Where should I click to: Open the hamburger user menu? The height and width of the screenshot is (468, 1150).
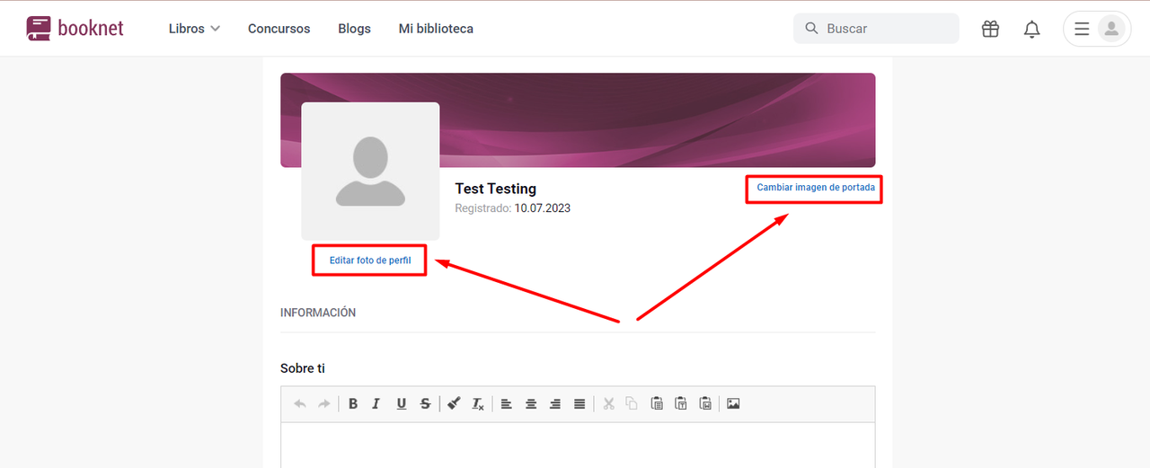point(1082,29)
